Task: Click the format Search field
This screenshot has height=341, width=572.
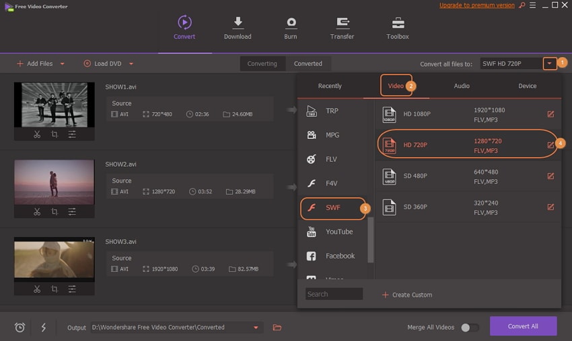Action: tap(334, 294)
